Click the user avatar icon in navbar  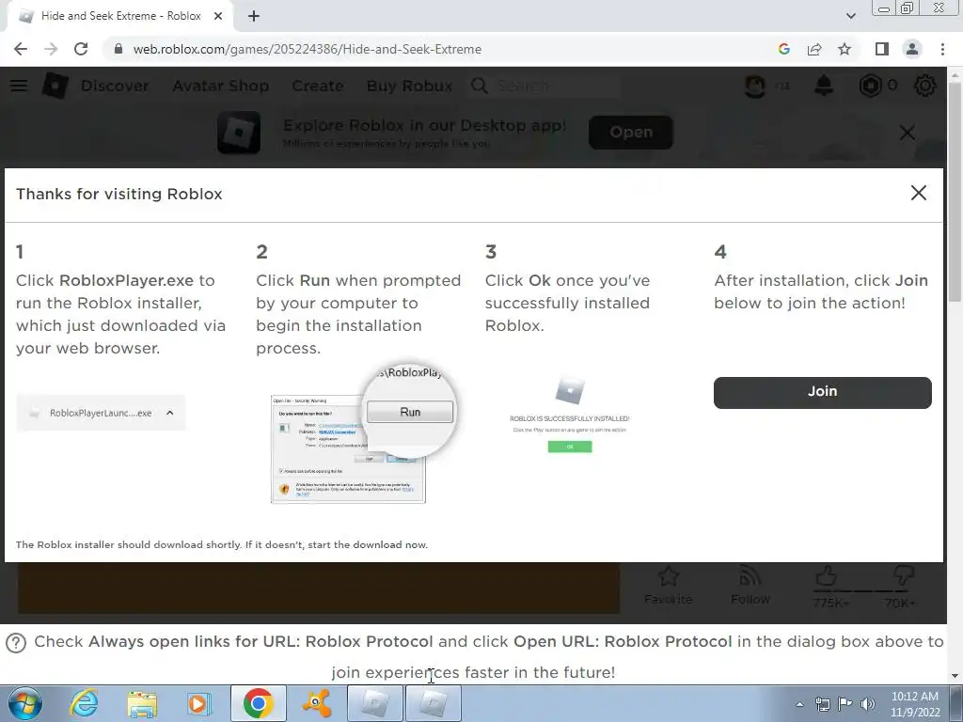pyautogui.click(x=755, y=86)
